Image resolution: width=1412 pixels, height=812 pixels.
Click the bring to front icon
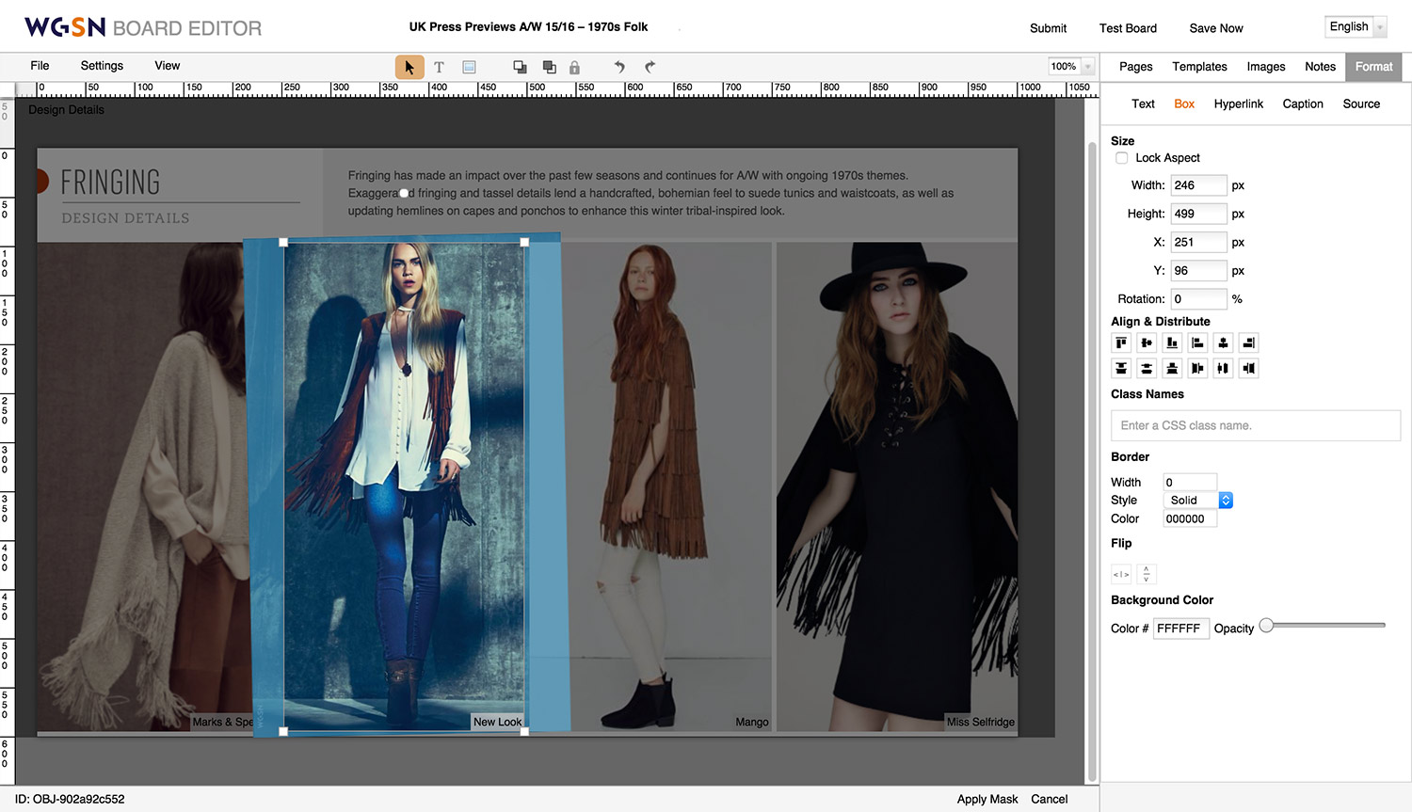520,67
